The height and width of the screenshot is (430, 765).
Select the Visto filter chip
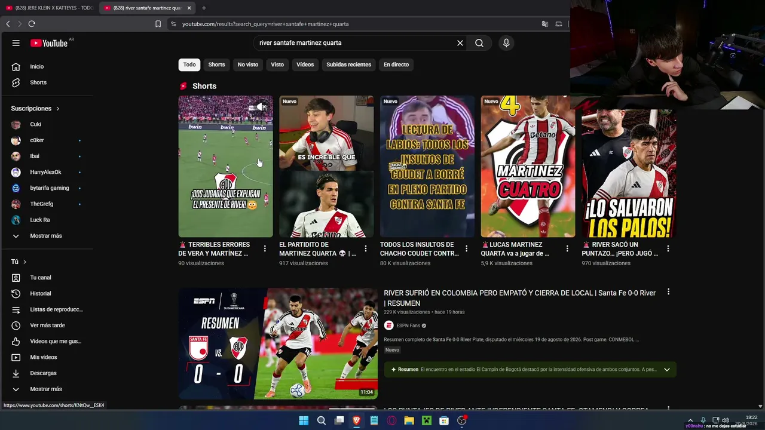coord(277,64)
